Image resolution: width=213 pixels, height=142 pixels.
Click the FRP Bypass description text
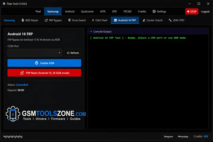(x=33, y=40)
